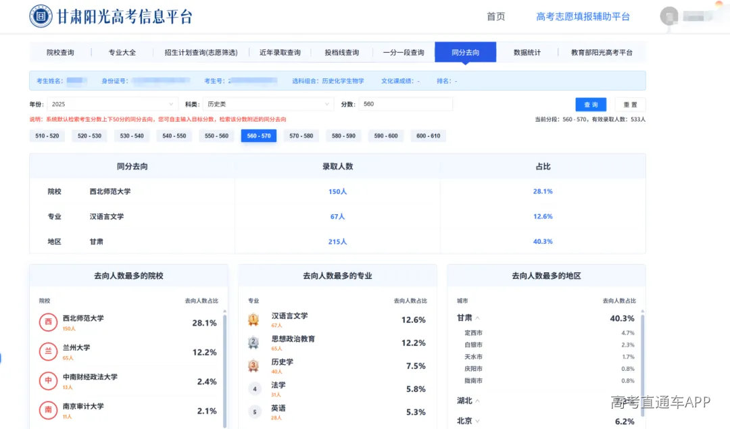Click 白银市 in region list
The image size is (730, 429).
coord(473,345)
